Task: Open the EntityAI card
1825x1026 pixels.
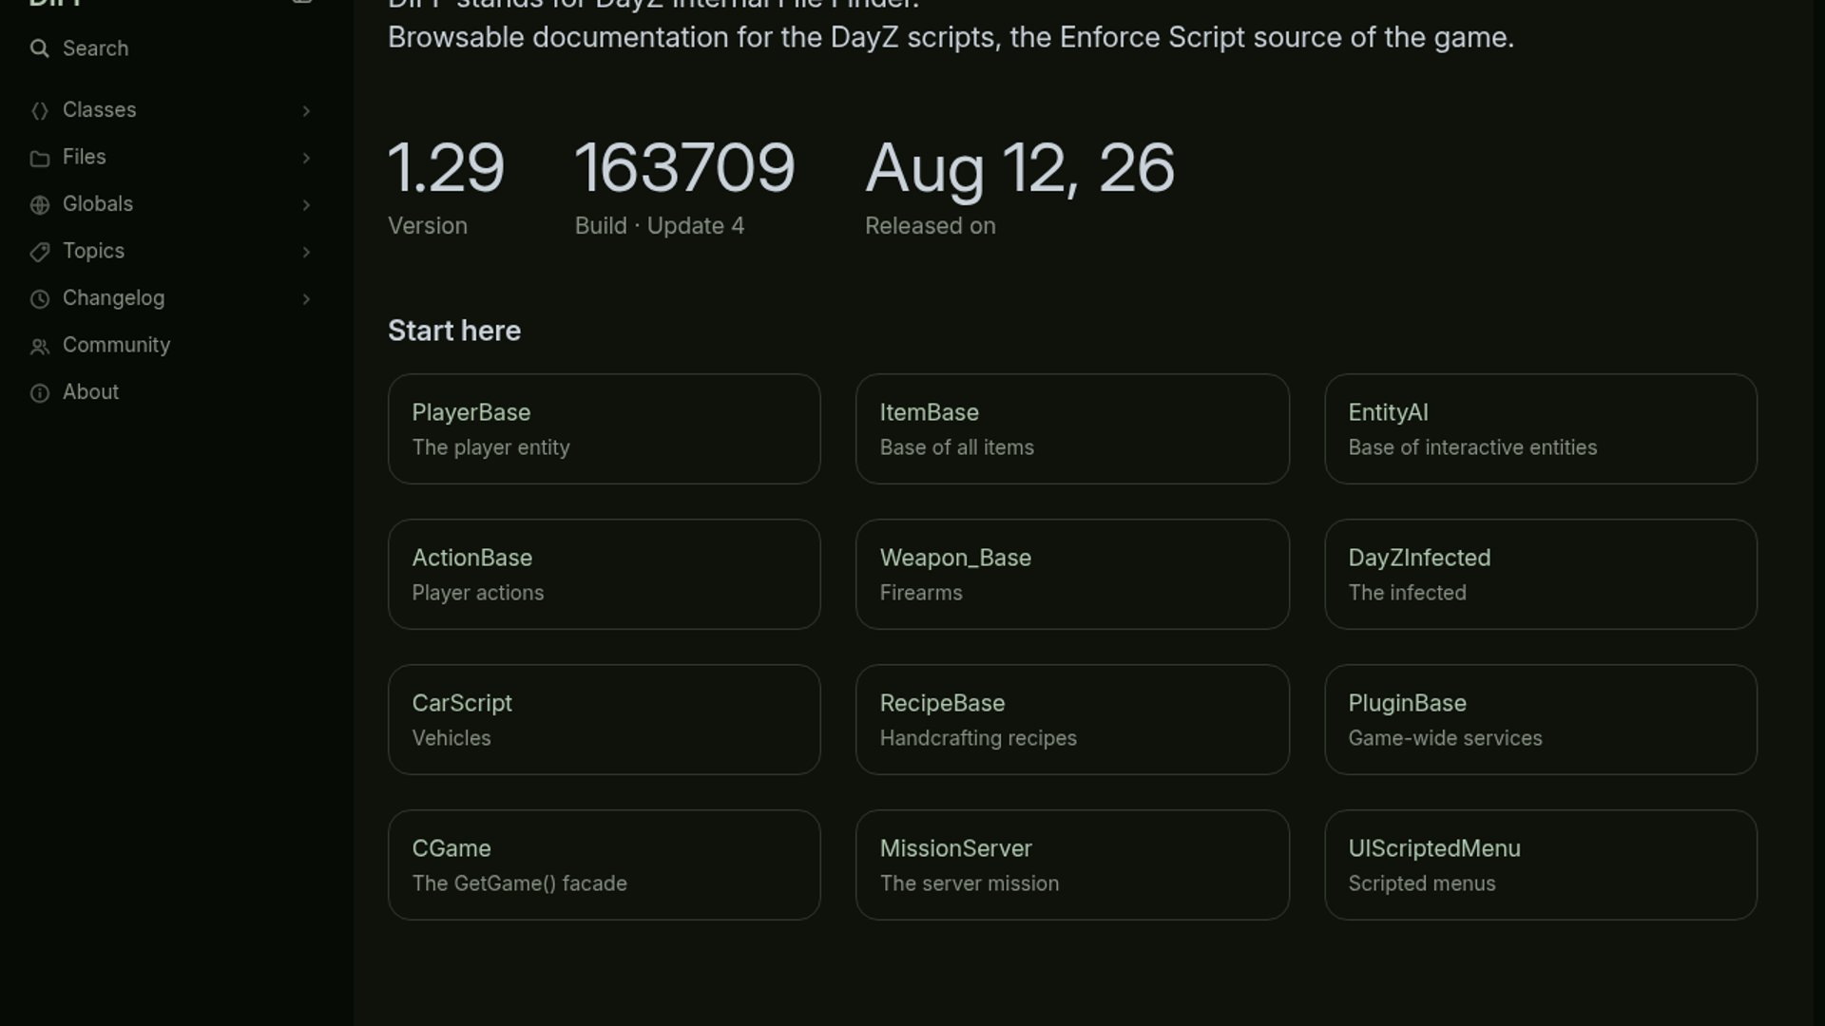Action: (x=1541, y=428)
